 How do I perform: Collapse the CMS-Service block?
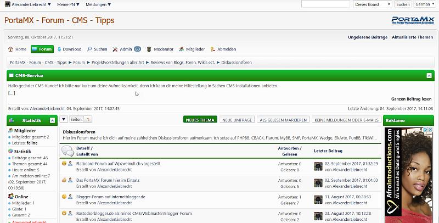(429, 76)
